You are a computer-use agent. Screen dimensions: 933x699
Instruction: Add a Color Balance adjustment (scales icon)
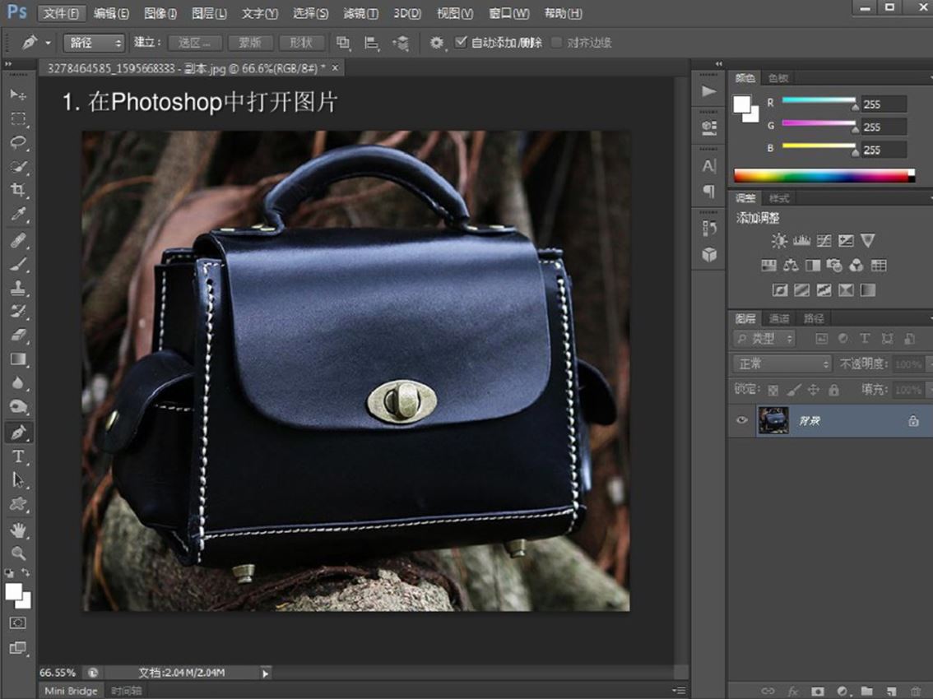[x=791, y=266]
